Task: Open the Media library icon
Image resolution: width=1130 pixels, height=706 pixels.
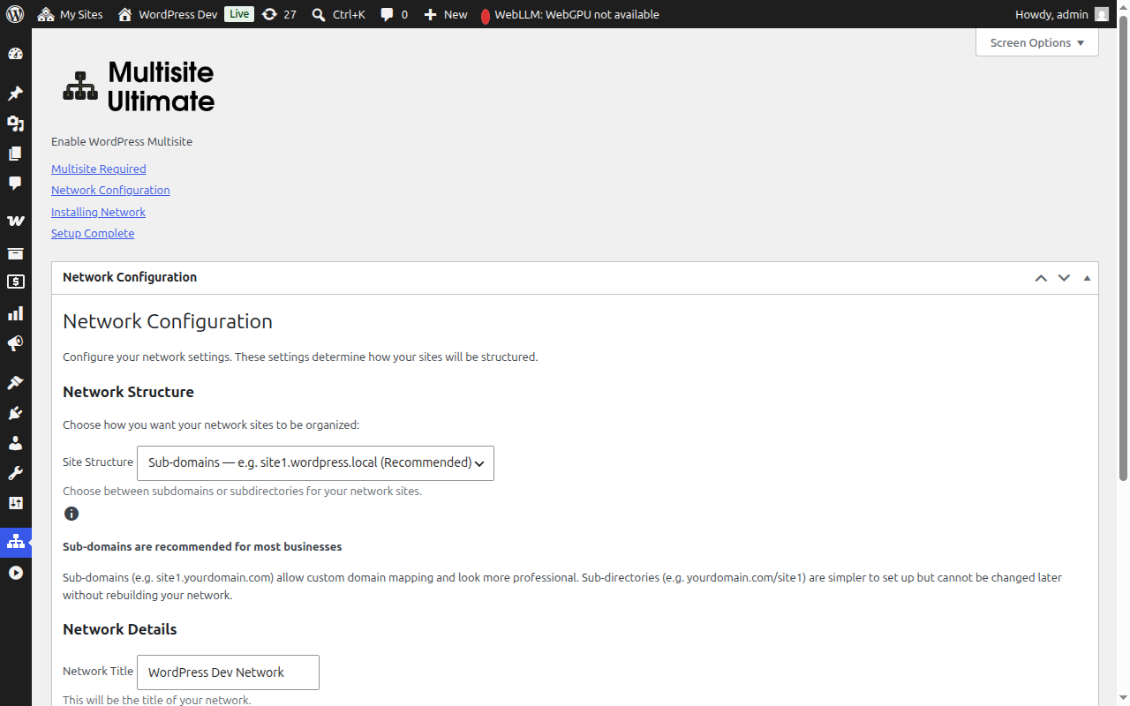Action: [x=15, y=124]
